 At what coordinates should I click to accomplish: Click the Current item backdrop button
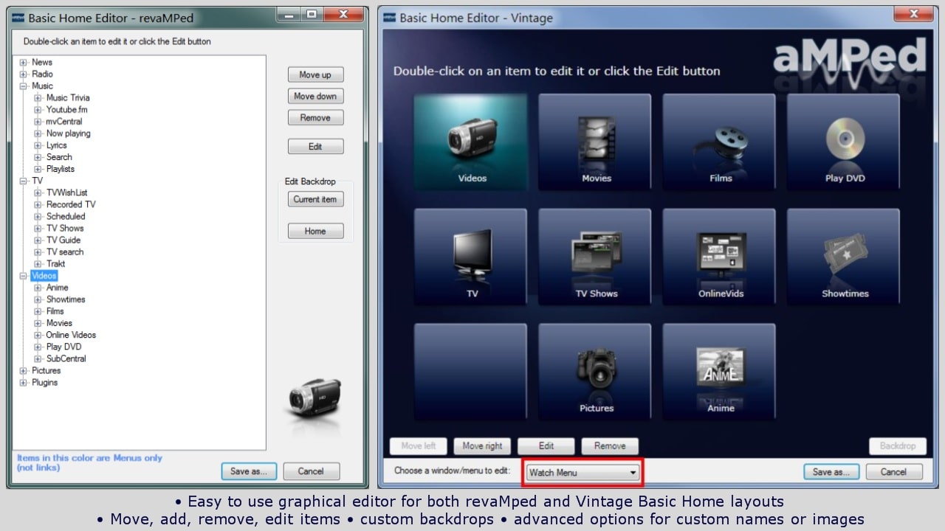pyautogui.click(x=315, y=199)
